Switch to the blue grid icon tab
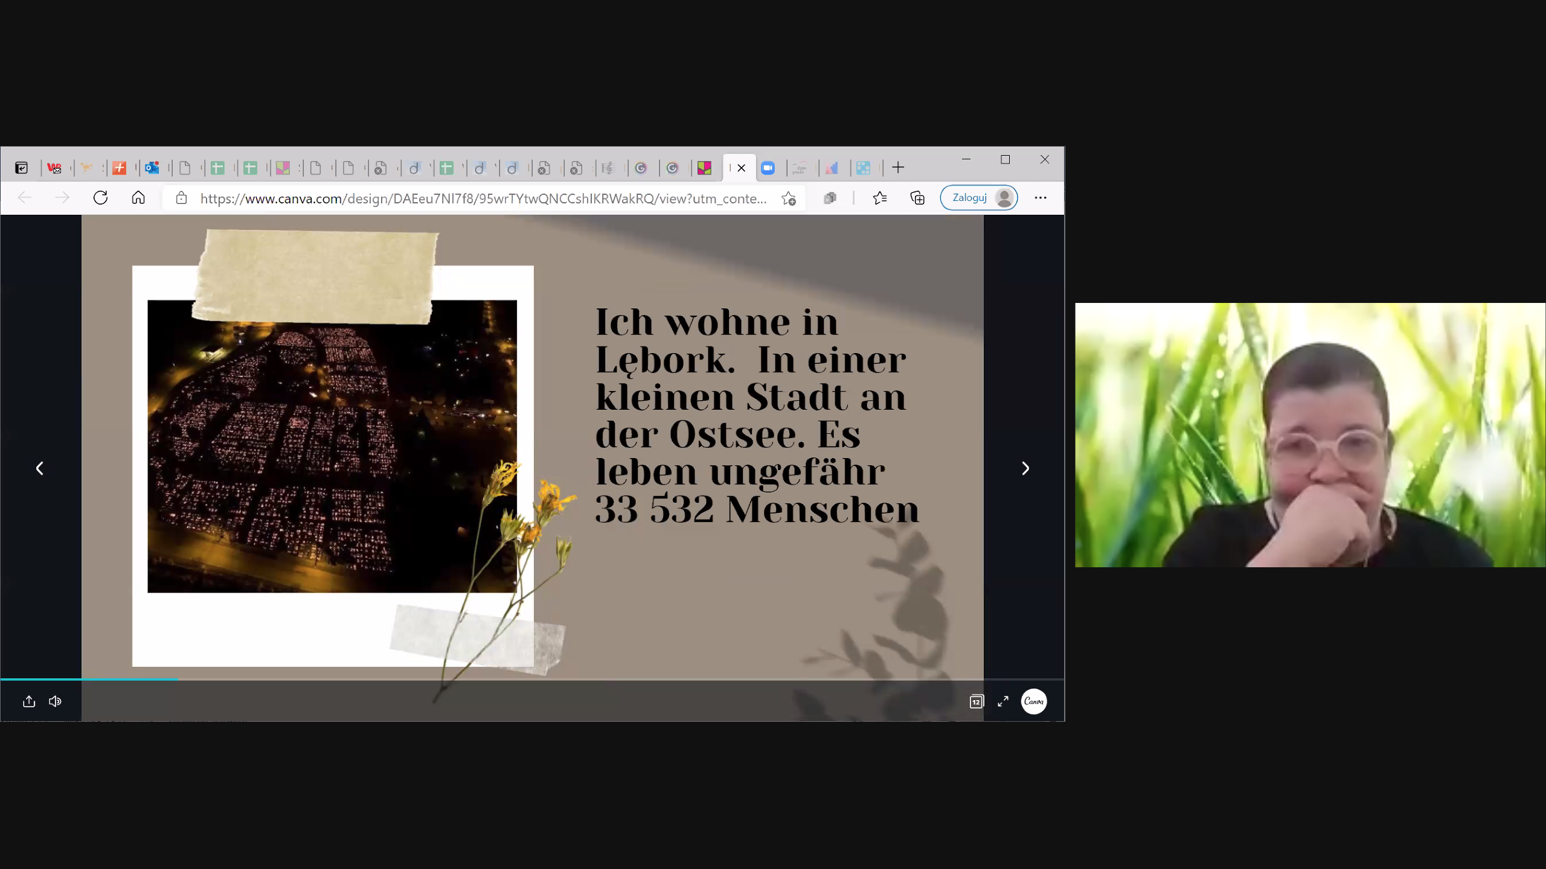 click(x=864, y=168)
